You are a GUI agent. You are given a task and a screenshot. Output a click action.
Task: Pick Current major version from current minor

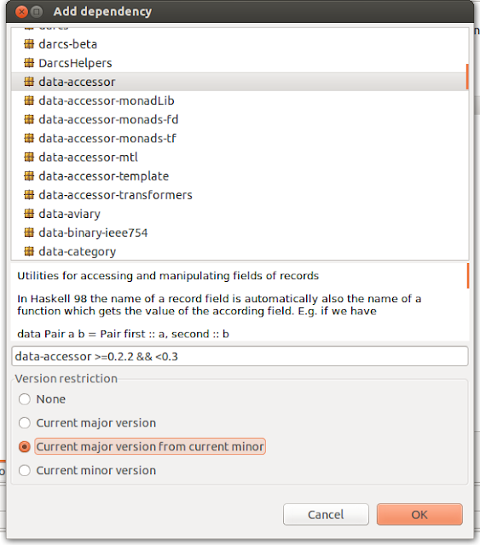[25, 446]
